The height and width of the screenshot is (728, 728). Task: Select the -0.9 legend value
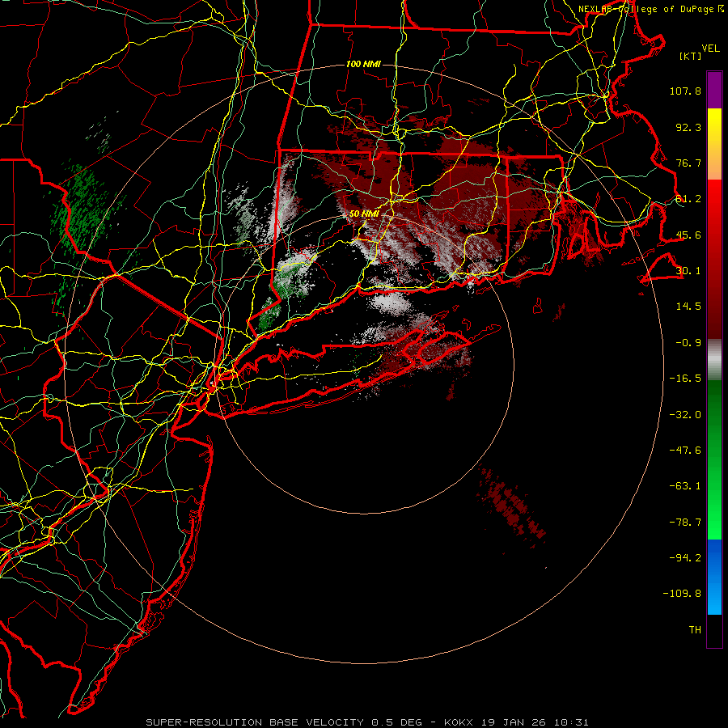(688, 343)
